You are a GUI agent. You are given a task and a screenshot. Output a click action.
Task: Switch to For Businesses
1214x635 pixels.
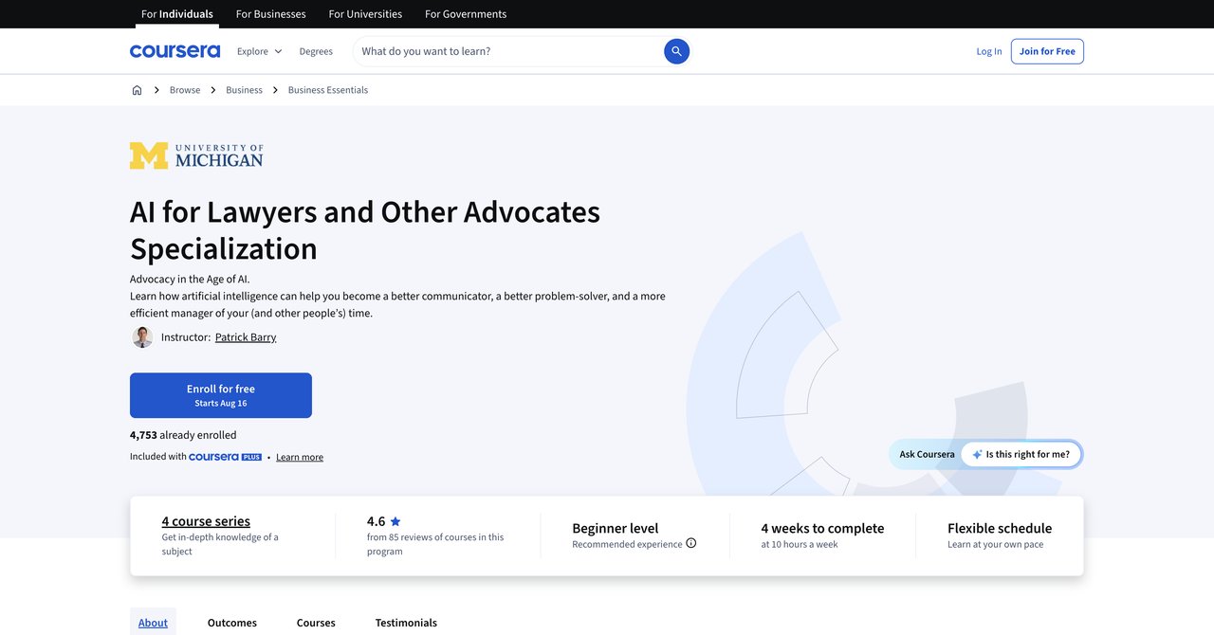pyautogui.click(x=271, y=14)
